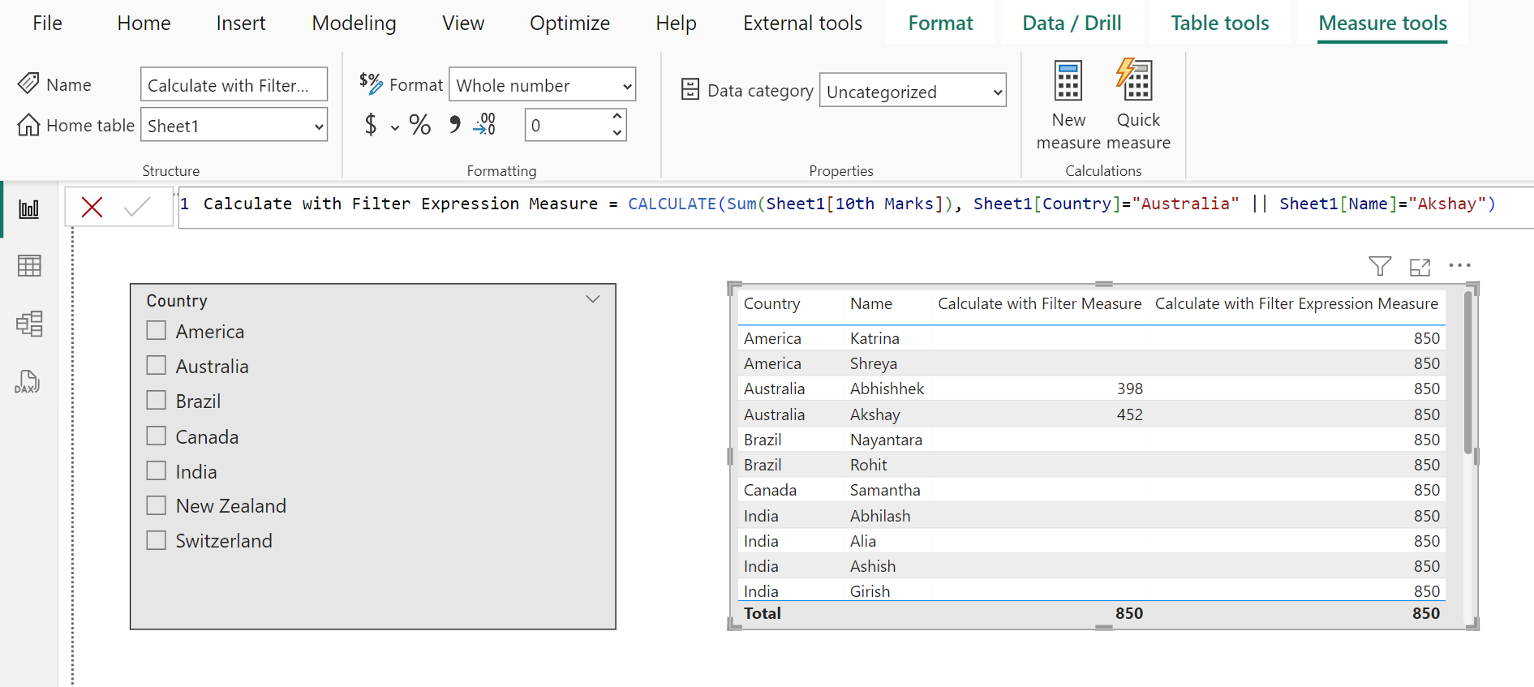Apply percentage format to measure
The width and height of the screenshot is (1534, 687).
click(419, 125)
